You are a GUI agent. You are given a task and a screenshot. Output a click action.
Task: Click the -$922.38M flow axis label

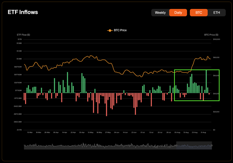click(x=18, y=122)
